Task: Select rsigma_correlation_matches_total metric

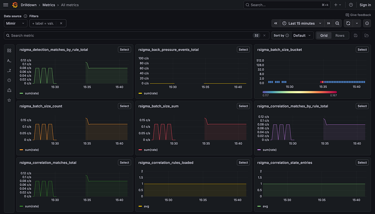Action: (x=125, y=163)
